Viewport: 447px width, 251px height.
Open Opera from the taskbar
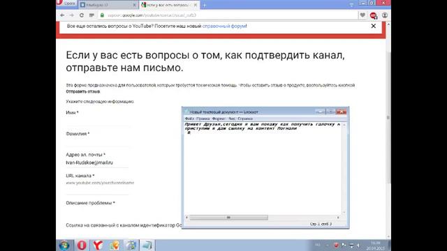click(x=82, y=245)
